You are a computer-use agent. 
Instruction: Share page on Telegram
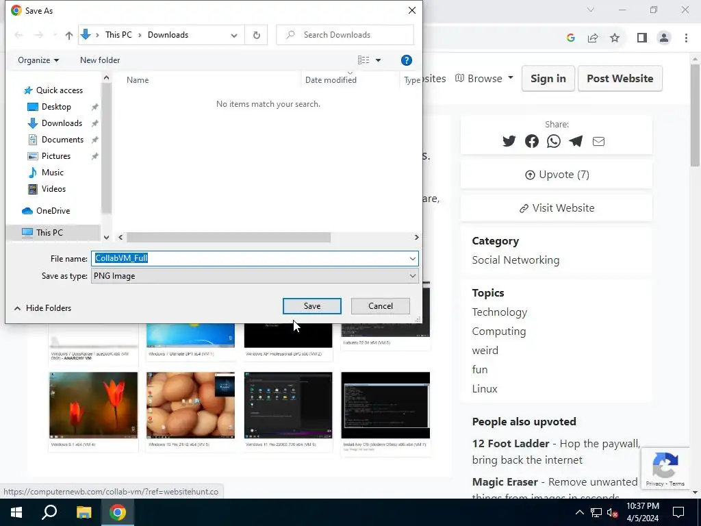tap(576, 141)
